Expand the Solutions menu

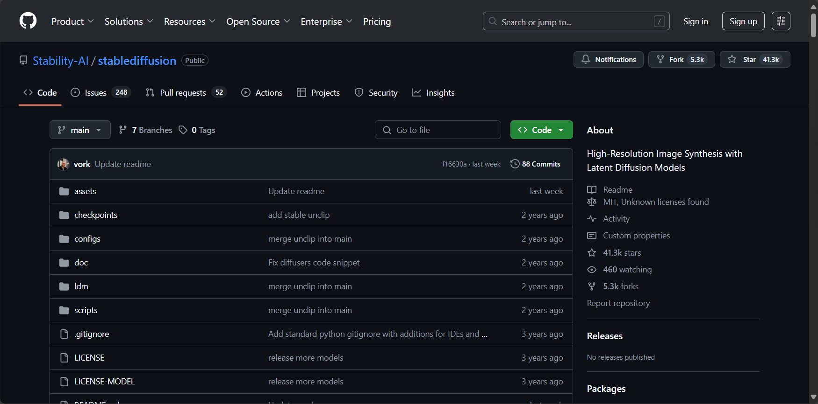point(129,21)
